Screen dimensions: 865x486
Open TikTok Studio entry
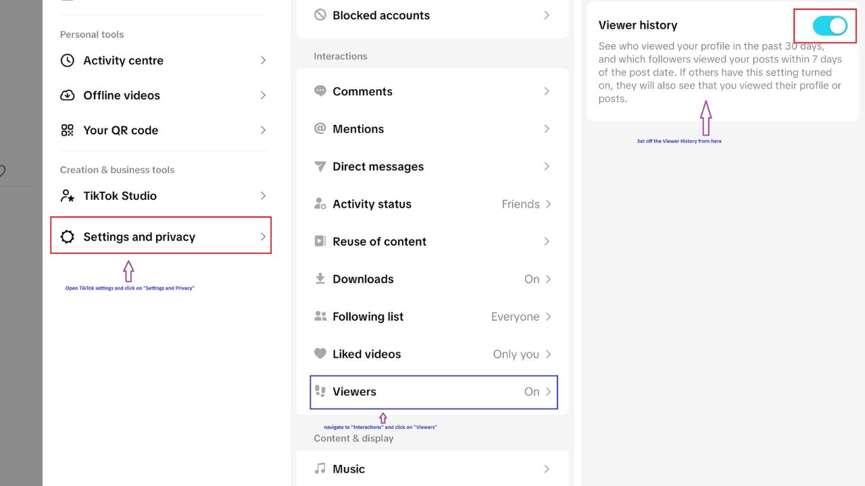click(x=163, y=196)
